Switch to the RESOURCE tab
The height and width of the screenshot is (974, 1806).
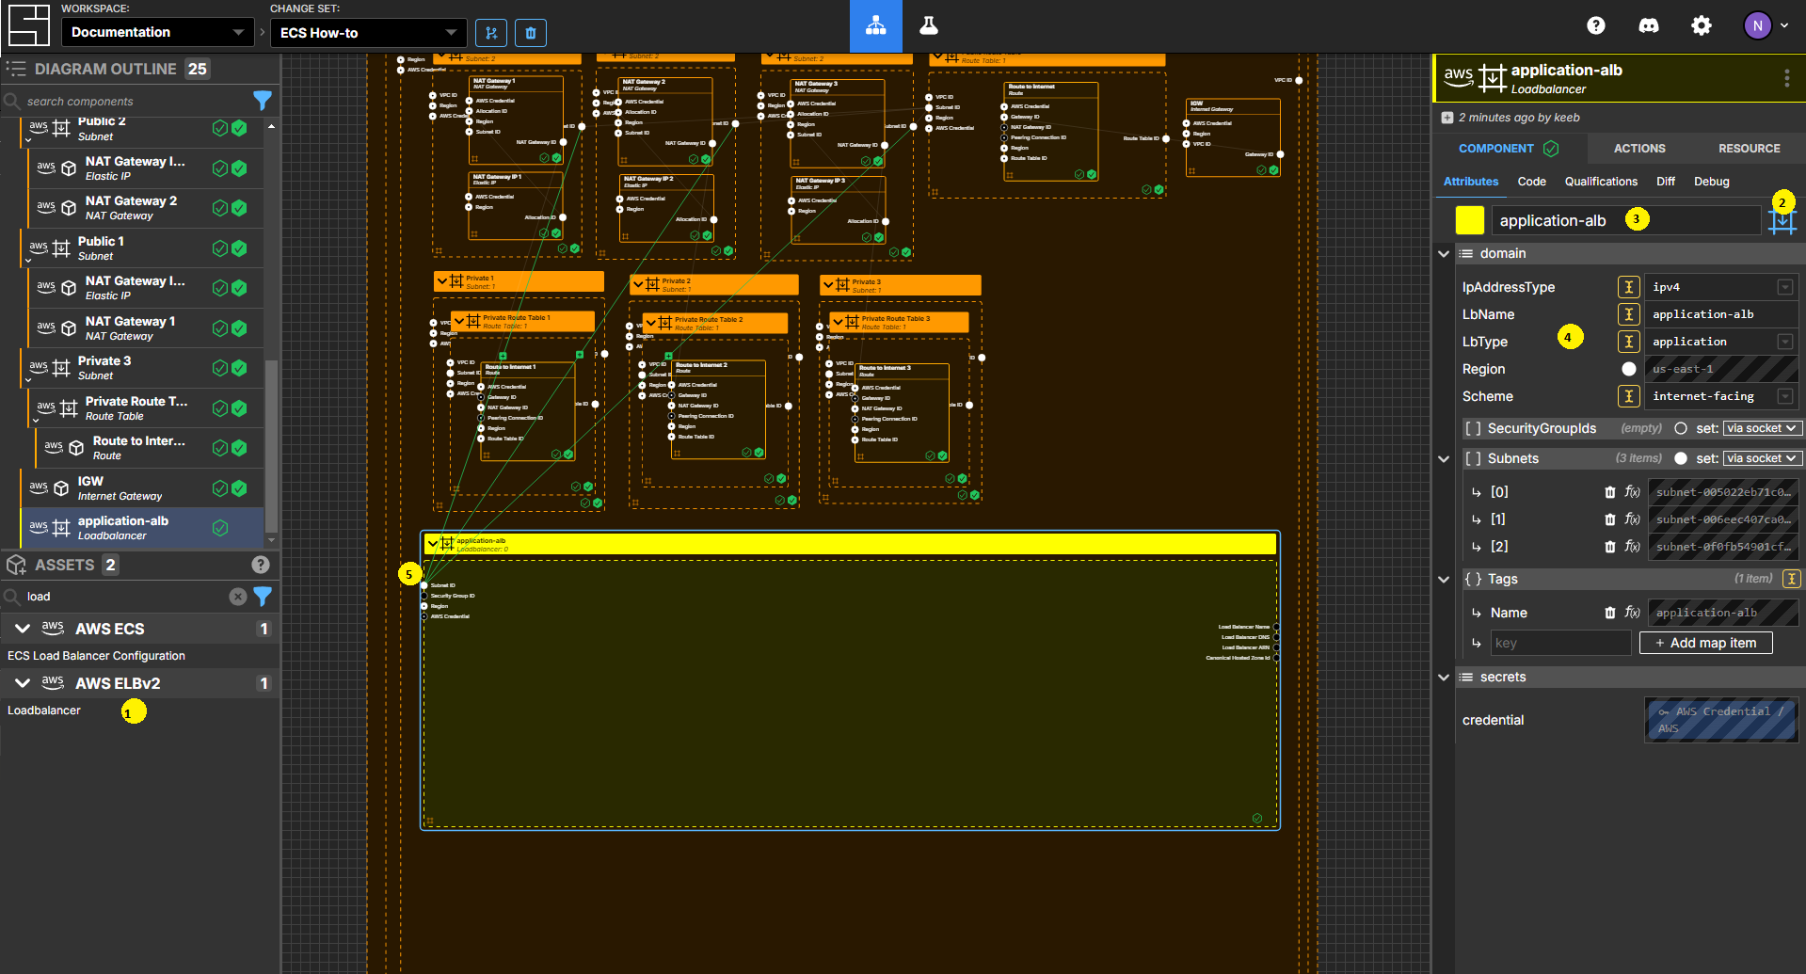1749,149
